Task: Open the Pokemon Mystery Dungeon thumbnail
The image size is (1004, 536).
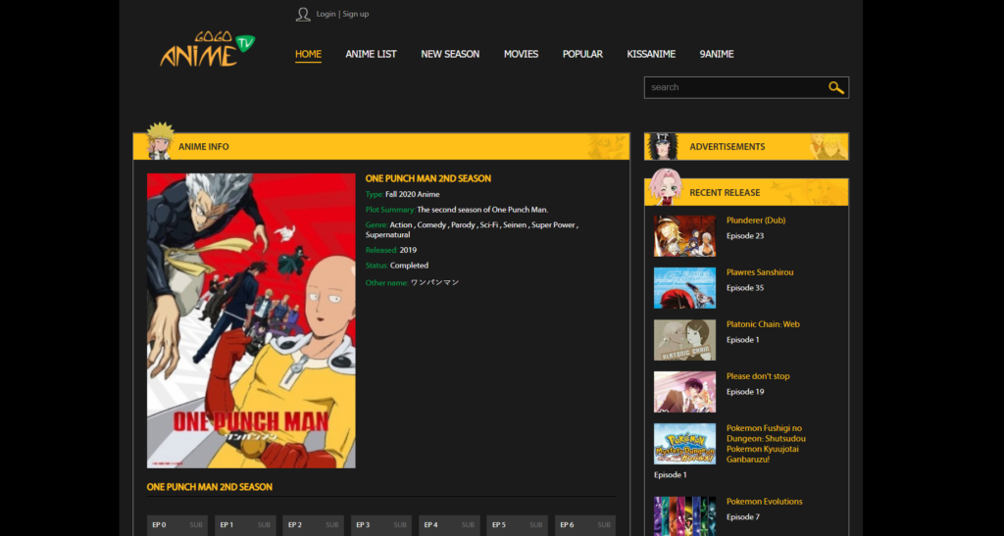Action: (684, 444)
